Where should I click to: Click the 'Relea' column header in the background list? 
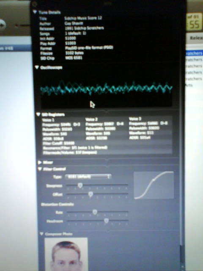coord(196,38)
